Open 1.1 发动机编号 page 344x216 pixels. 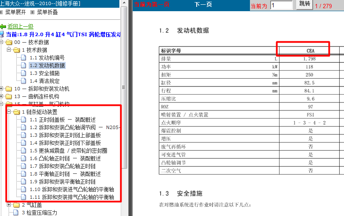[x=47, y=58]
